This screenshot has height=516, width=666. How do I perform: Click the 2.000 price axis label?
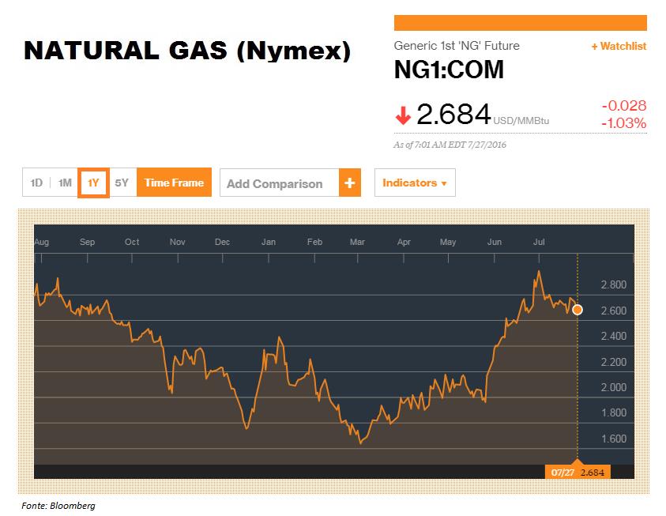pos(613,387)
